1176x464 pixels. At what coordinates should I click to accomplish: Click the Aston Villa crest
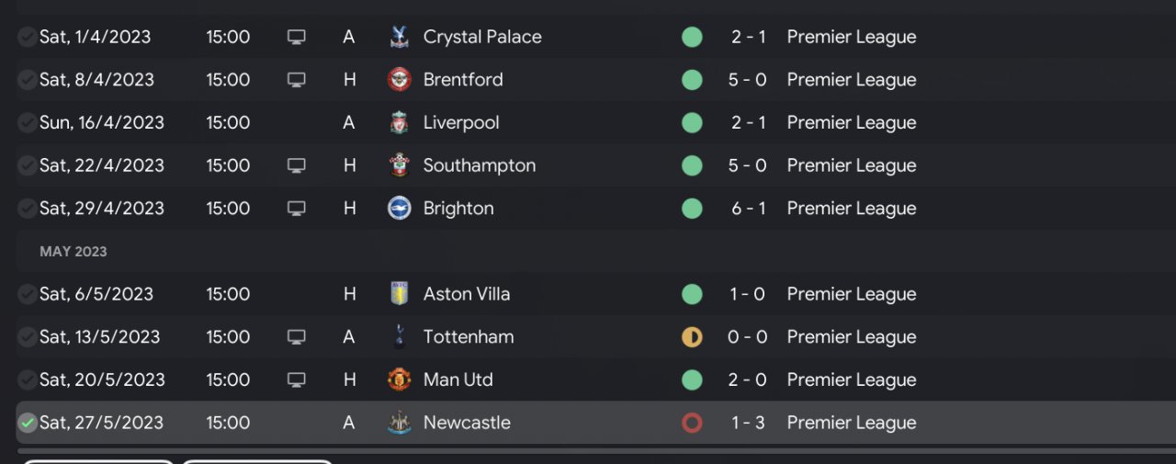pos(400,294)
